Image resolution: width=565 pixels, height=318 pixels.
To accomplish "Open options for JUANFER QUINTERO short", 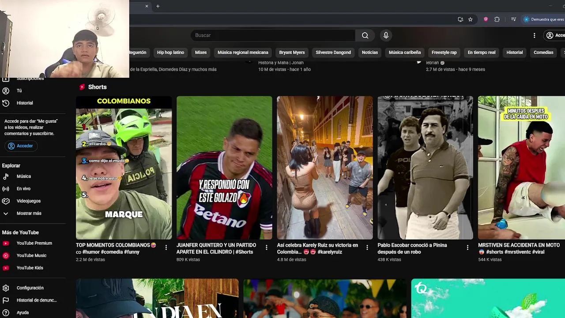I will point(266,248).
